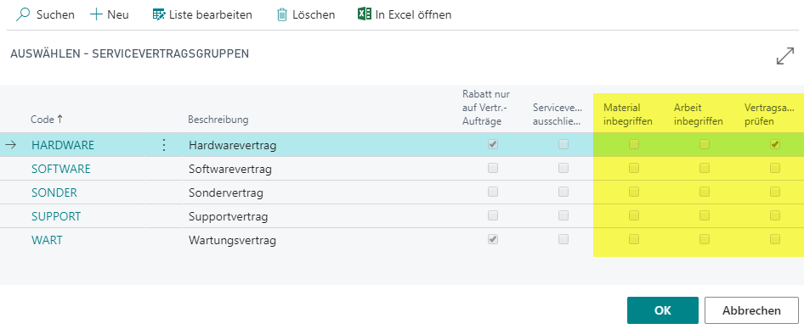This screenshot has width=804, height=329.
Task: Toggle Material inbegriffen for SOFTWARE row
Action: 634,168
